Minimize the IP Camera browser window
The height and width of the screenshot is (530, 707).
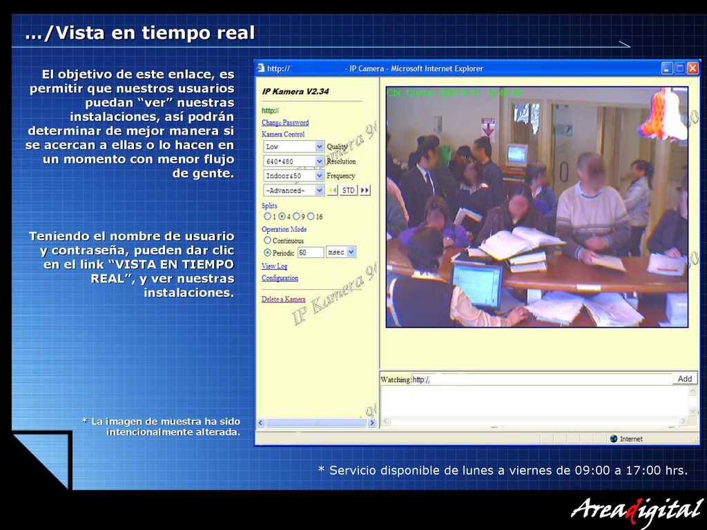668,68
